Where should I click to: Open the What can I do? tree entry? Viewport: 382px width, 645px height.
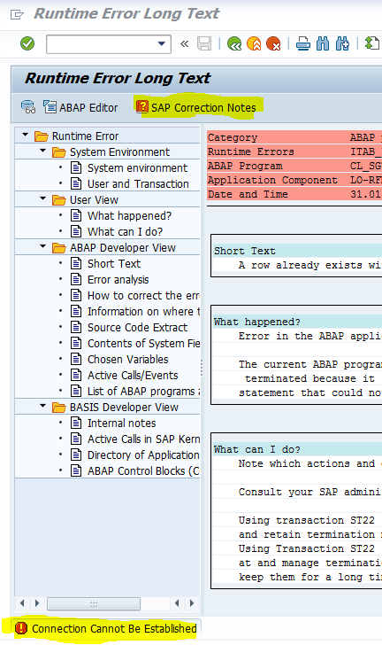(125, 232)
